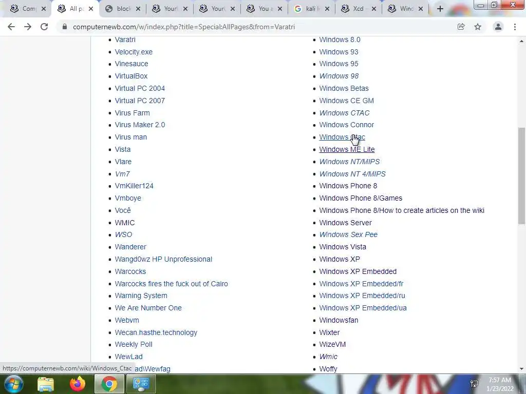Image resolution: width=526 pixels, height=394 pixels.
Task: Share this page icon in address bar
Action: [461, 27]
